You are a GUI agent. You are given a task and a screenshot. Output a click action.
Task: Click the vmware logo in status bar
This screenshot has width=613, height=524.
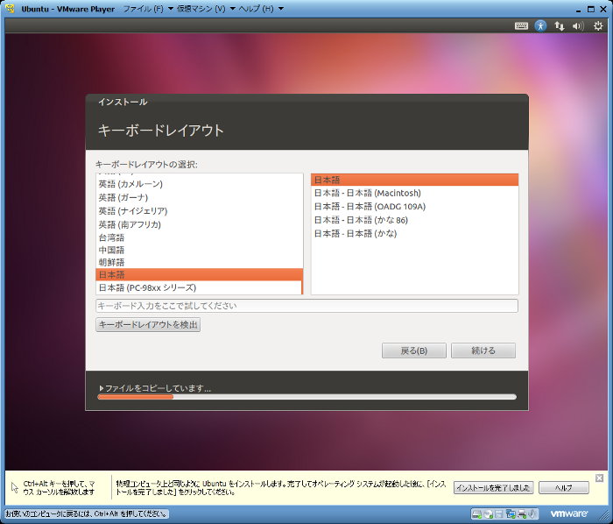tap(569, 513)
